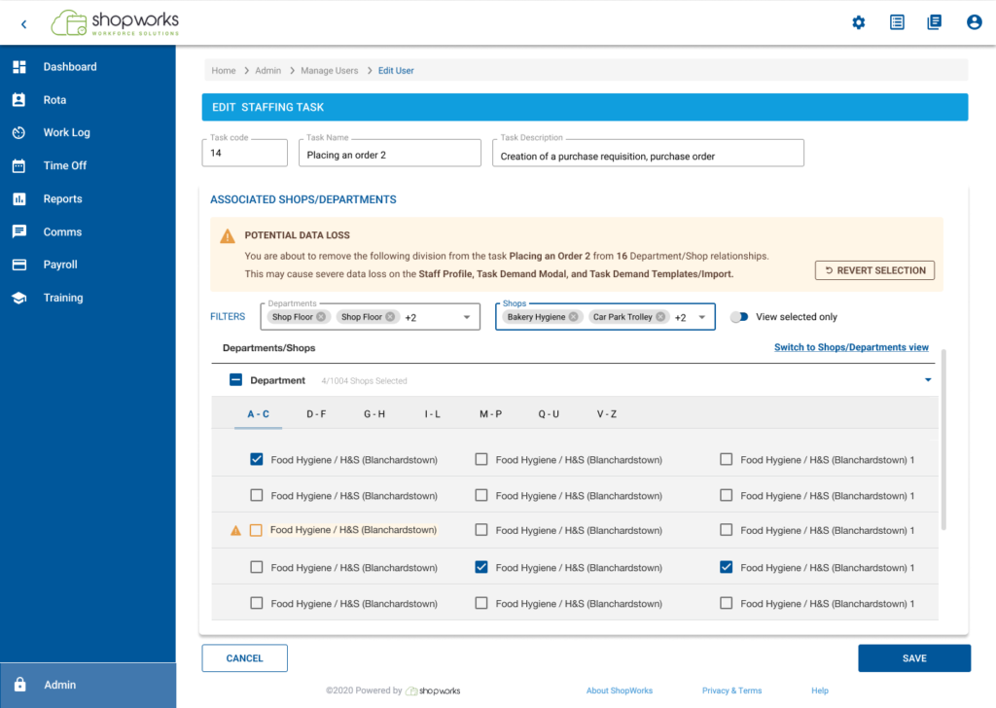Screen dimensions: 996x708
Task: Uncheck the Department select-all checkbox
Action: tap(235, 380)
